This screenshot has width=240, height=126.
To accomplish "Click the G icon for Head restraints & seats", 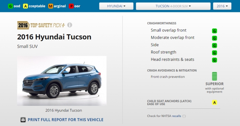I will click(214, 60).
